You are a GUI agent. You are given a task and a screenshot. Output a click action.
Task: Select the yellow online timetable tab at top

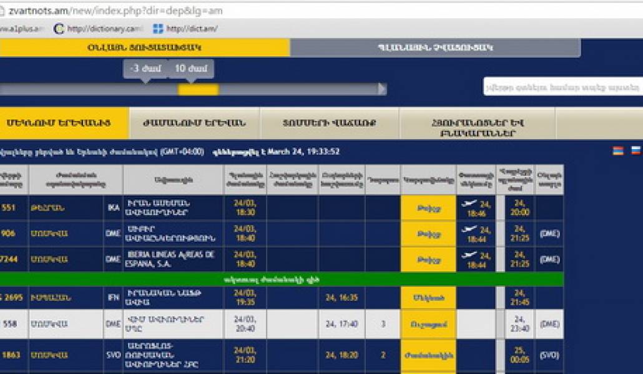[x=144, y=47]
